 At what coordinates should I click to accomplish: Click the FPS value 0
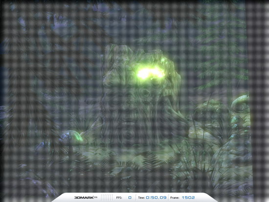pos(130,198)
